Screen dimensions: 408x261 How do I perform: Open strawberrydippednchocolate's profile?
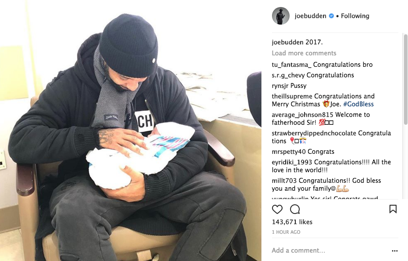(x=314, y=133)
